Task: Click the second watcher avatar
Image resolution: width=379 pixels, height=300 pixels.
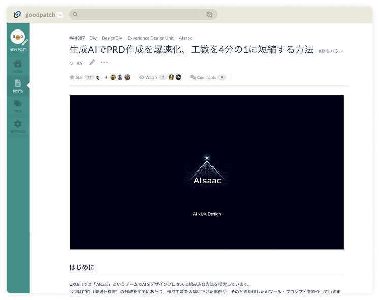Action: pyautogui.click(x=179, y=77)
